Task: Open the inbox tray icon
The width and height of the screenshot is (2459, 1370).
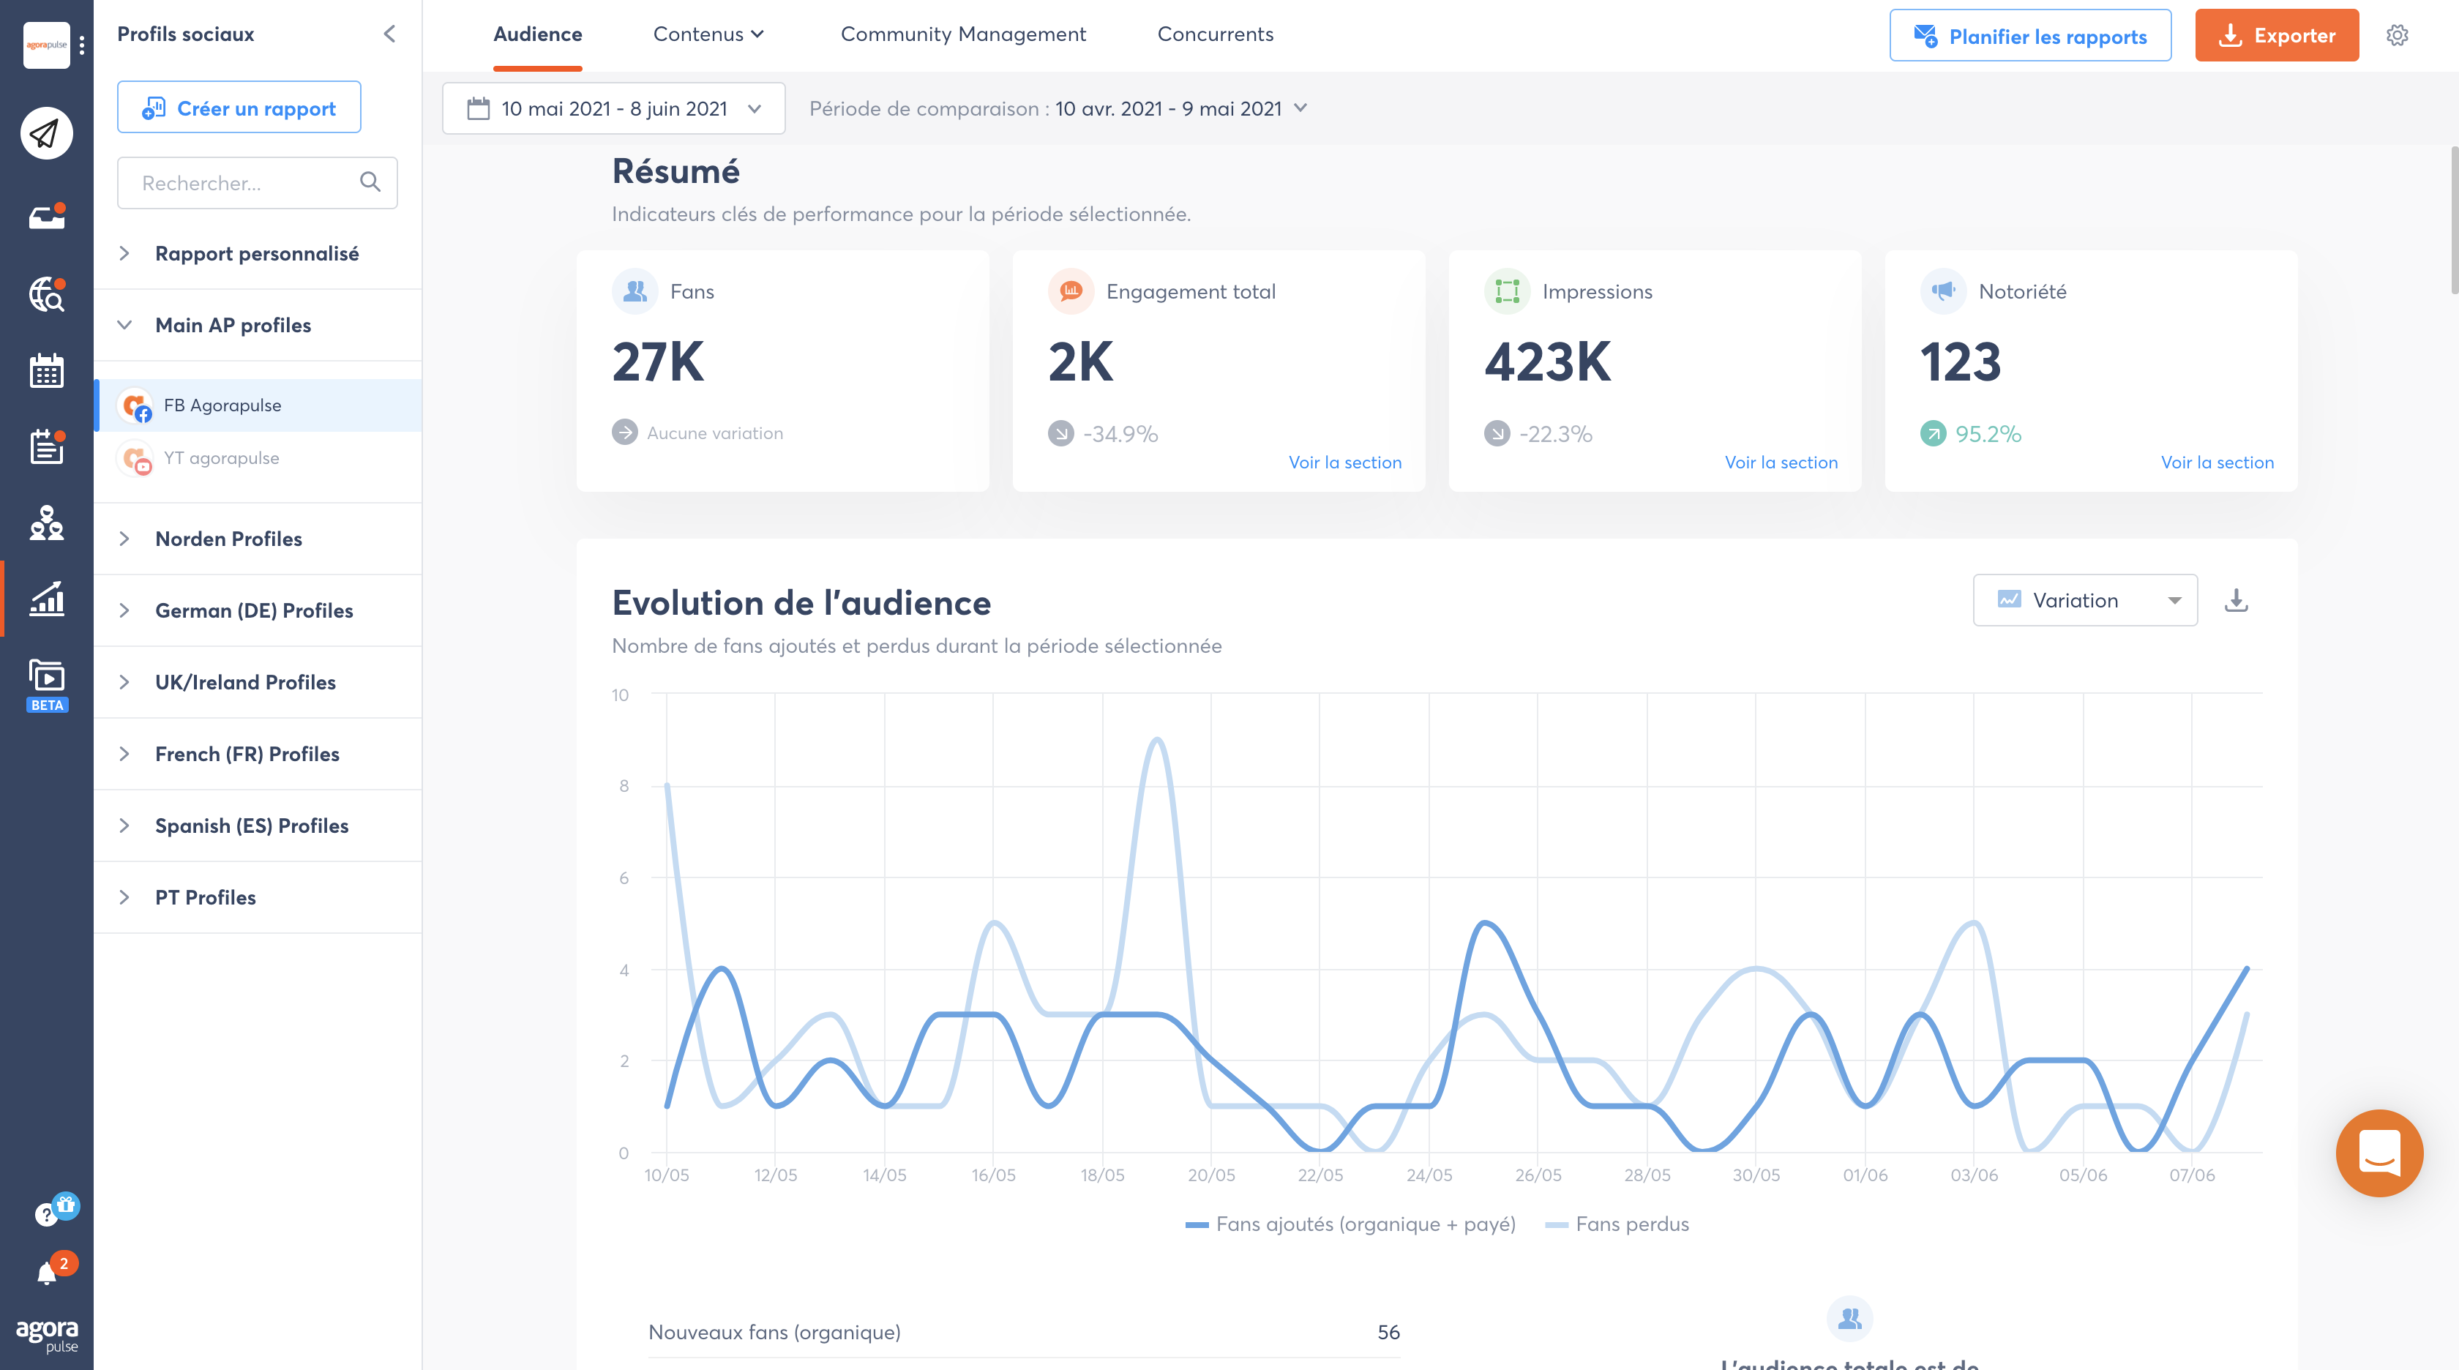Action: tap(46, 217)
